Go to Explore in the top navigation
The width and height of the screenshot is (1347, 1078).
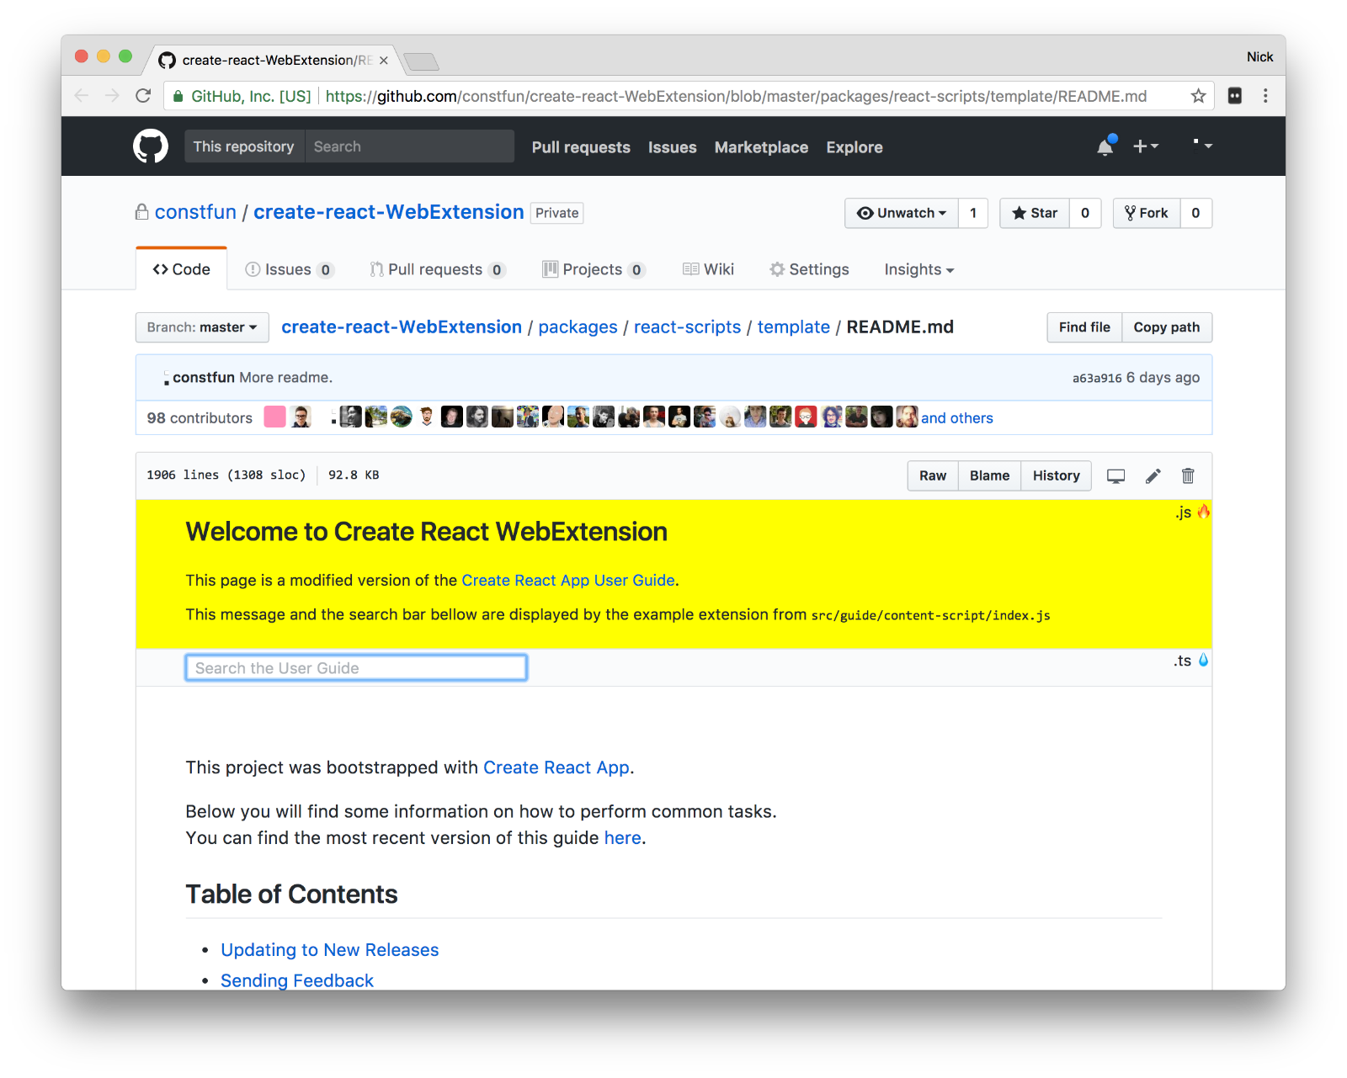854,147
